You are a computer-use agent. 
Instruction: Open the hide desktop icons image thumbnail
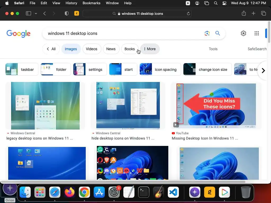[x=128, y=106]
